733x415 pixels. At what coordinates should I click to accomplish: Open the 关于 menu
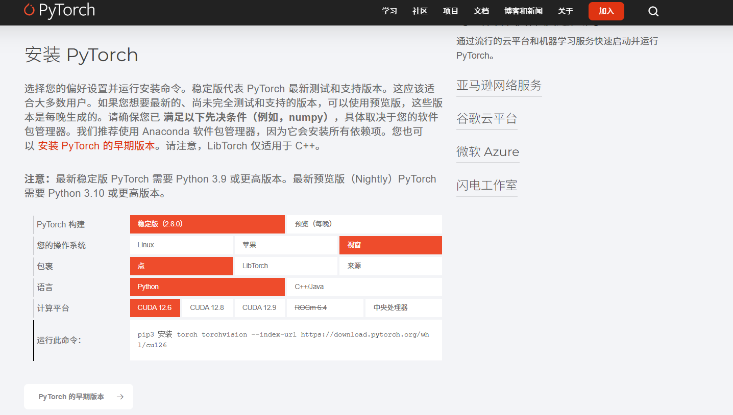click(566, 11)
